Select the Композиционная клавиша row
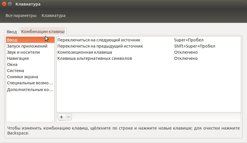 149,52
